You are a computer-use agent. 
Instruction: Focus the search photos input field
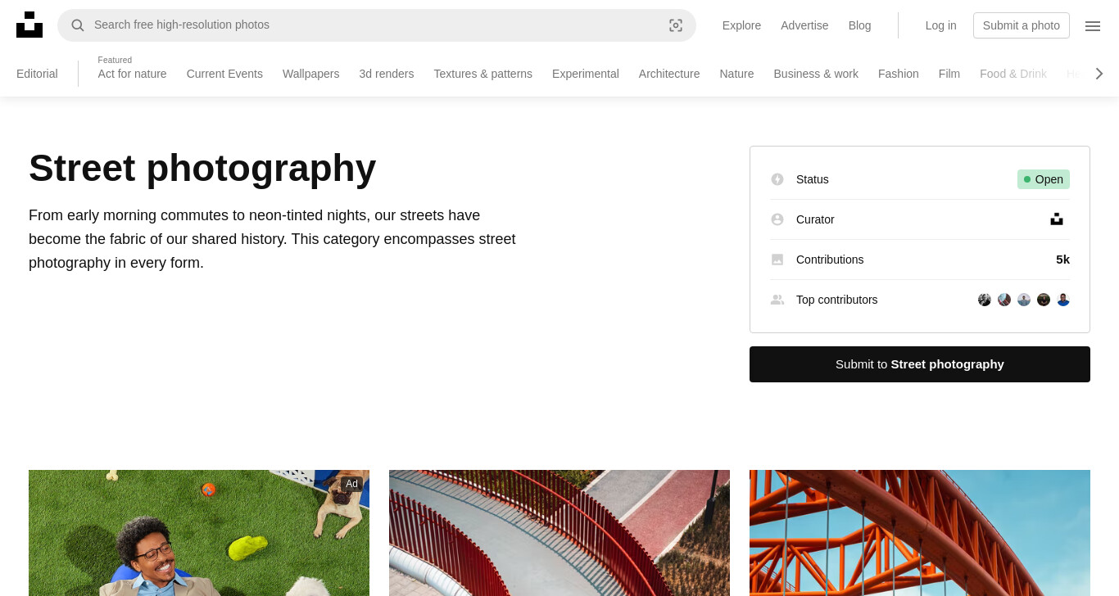377,25
